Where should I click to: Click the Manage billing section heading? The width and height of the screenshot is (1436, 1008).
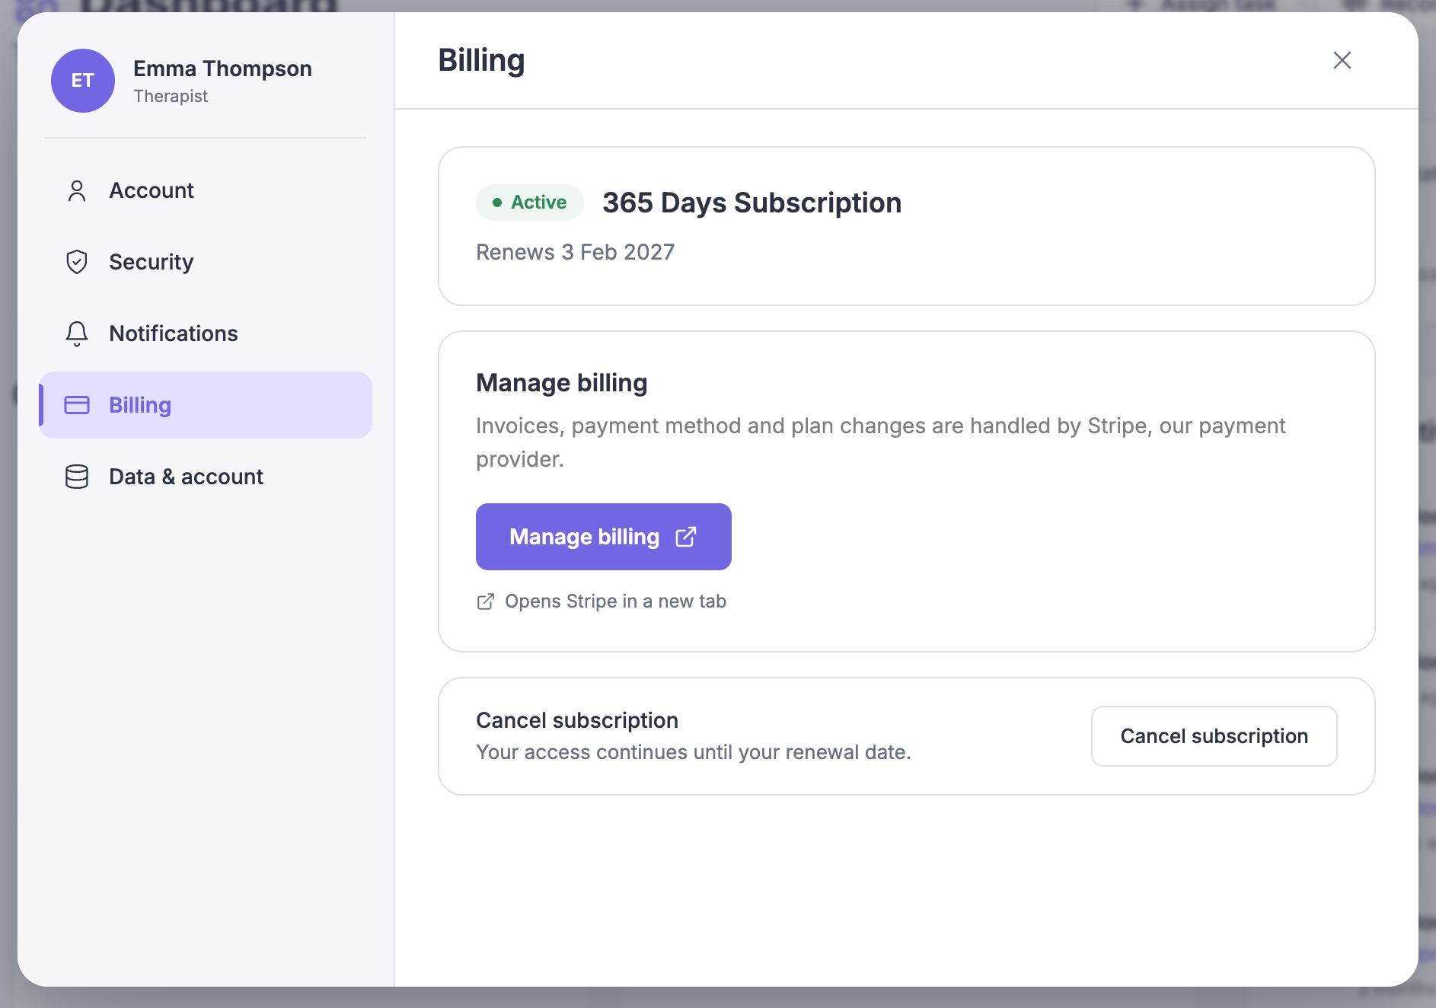click(562, 383)
